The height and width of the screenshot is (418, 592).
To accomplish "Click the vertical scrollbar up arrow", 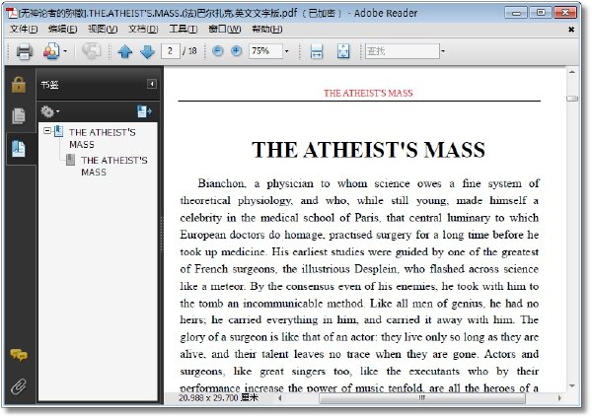I will tap(572, 72).
